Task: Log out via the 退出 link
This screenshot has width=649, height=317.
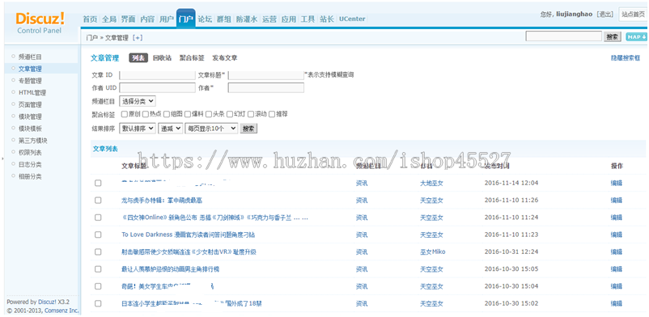Action: 605,15
